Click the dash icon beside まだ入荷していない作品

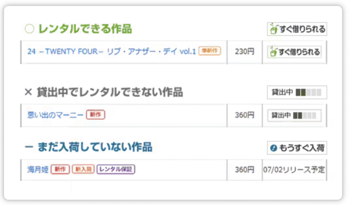29,147
